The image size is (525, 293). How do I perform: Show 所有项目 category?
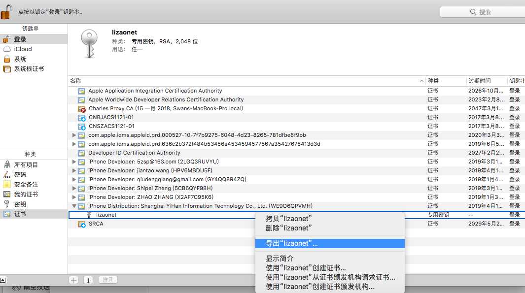coord(34,164)
